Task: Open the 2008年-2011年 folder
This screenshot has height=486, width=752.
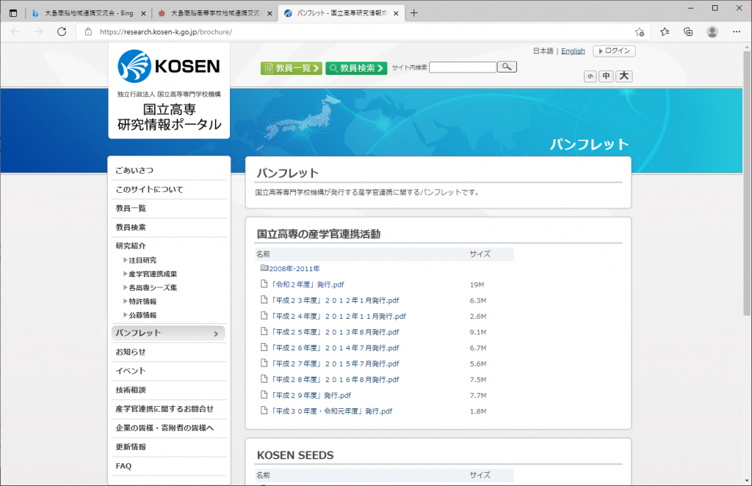Action: pos(294,268)
